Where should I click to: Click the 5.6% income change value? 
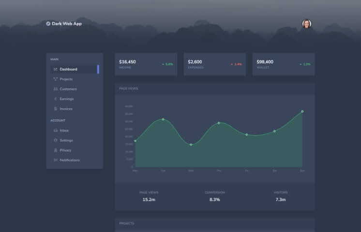(169, 64)
